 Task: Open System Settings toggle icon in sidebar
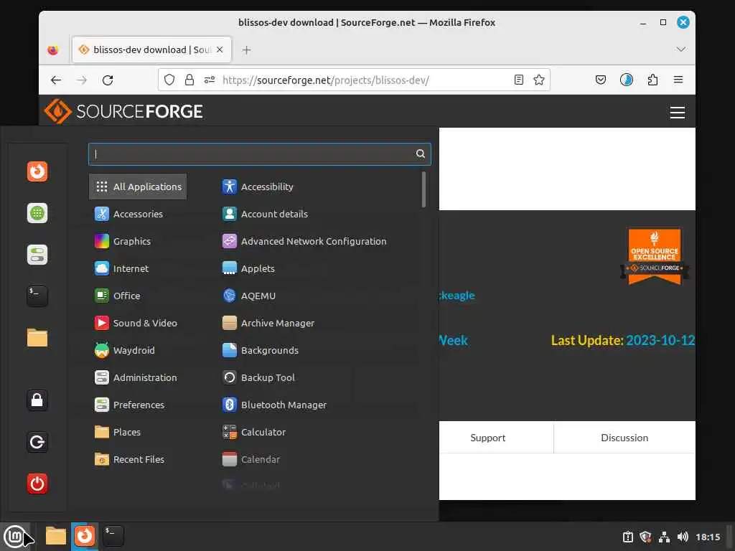[x=37, y=255]
